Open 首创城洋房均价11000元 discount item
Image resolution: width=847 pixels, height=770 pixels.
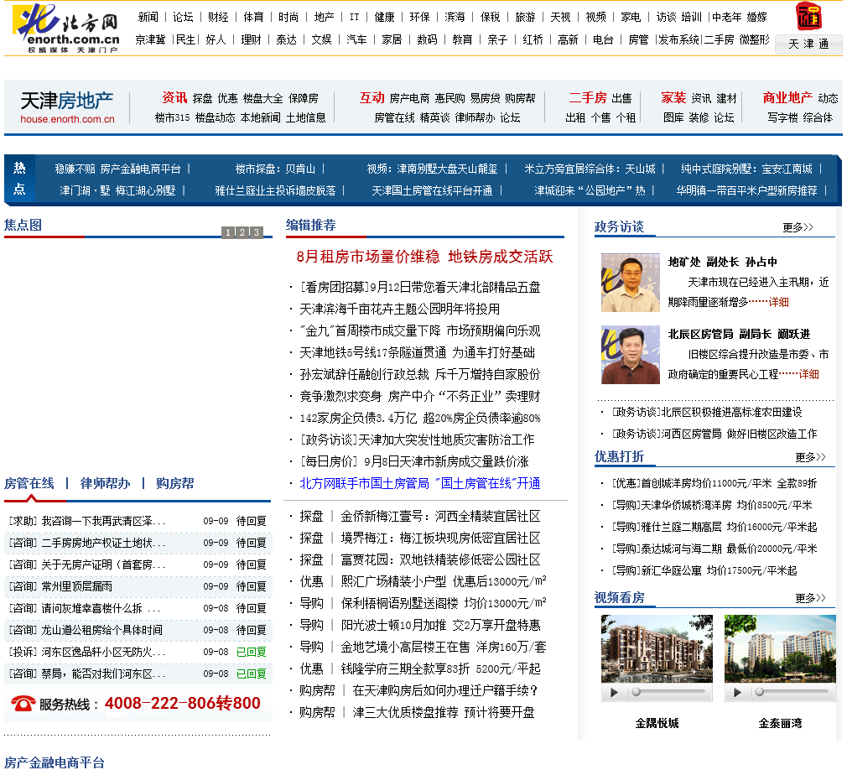coord(714,483)
